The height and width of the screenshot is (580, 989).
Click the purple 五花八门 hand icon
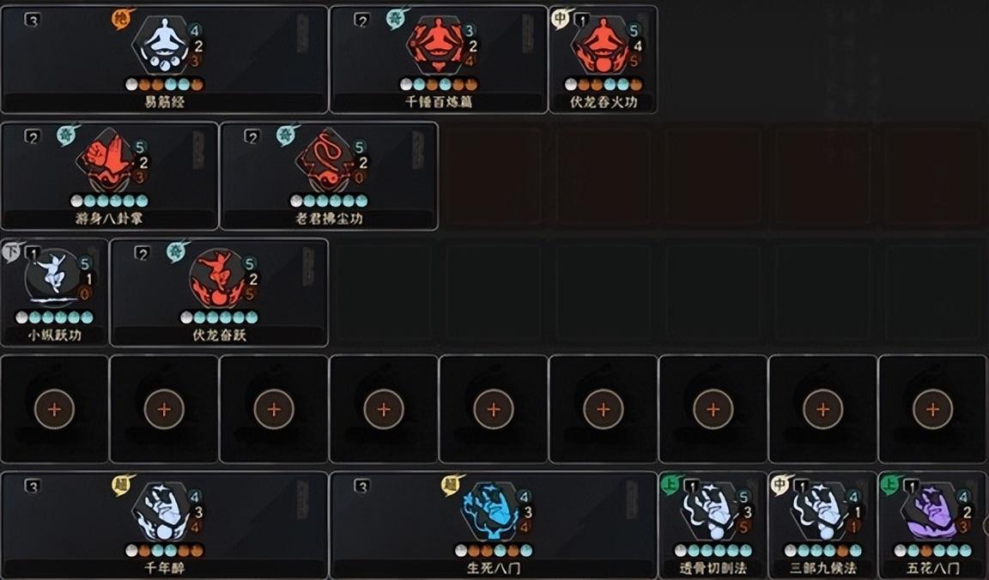(x=932, y=512)
